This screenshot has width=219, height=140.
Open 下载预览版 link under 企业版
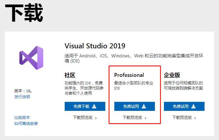point(184,117)
